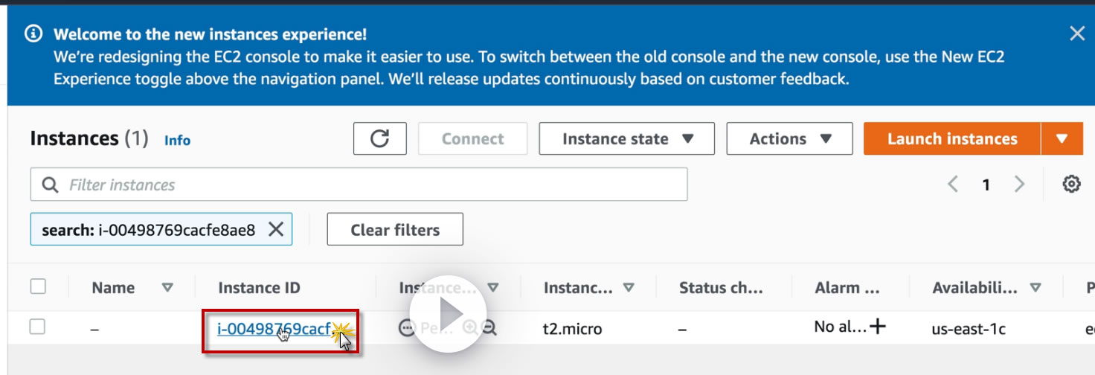
Task: Check the checkbox for the t2.micro instance row
Action: click(x=38, y=327)
